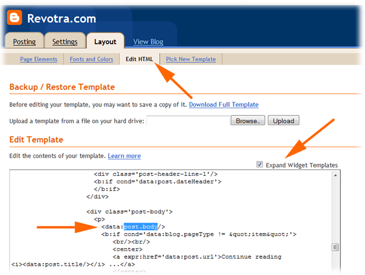Select the Edit HTML sub-tab

140,59
